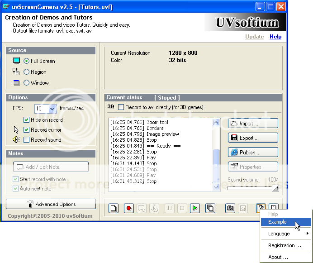Select log entry '[16:25:22.390] Play'

pos(133,158)
